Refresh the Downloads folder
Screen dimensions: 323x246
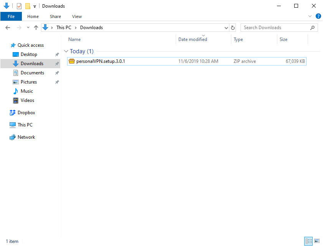[233, 28]
